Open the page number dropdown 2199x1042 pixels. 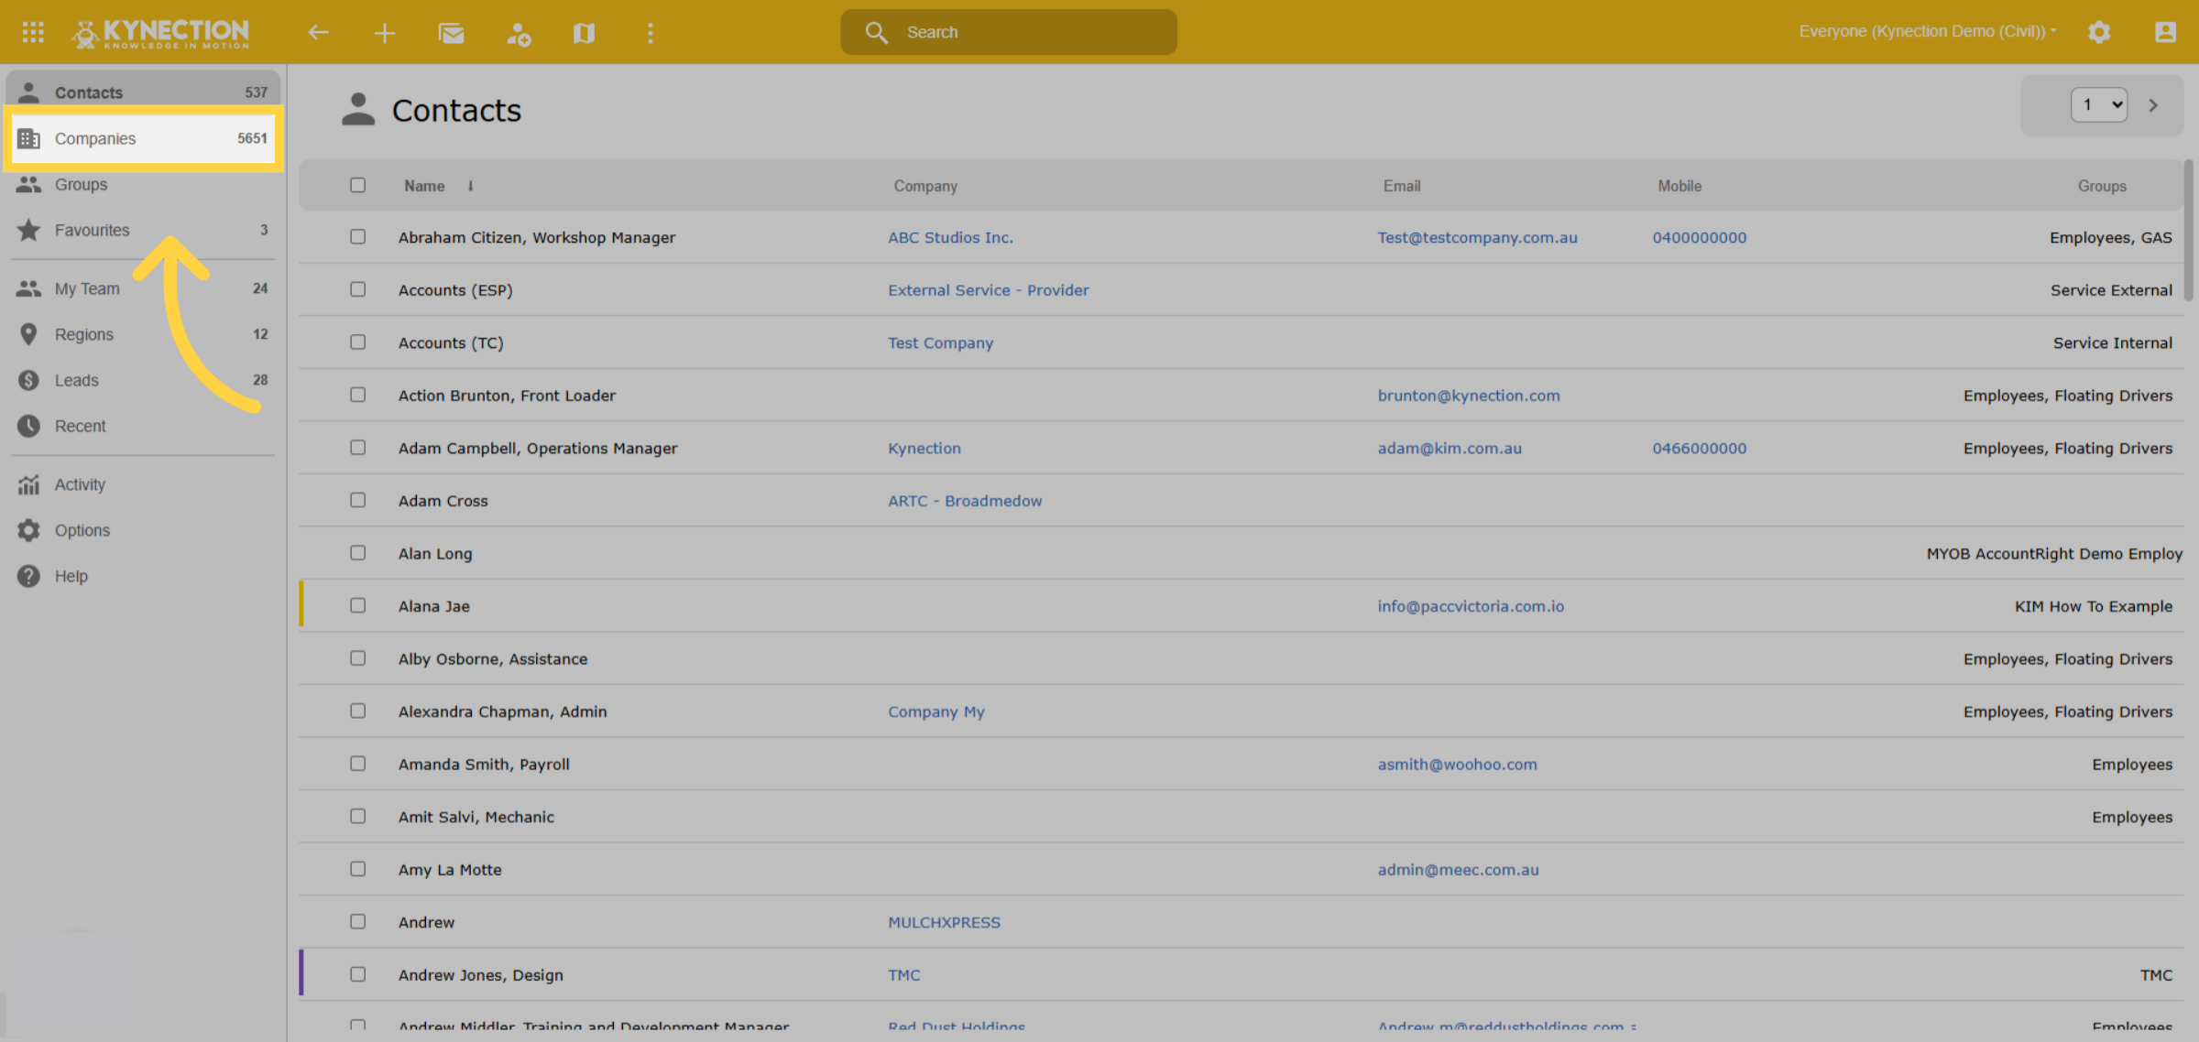coord(2099,105)
